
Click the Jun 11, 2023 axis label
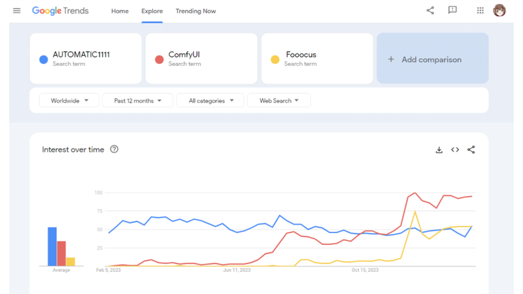(237, 270)
